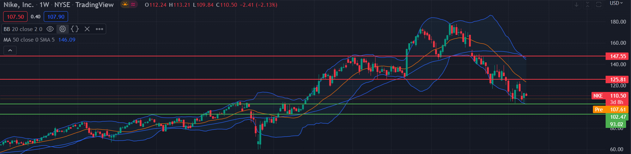
Task: Open more options for BB indicator
Action: pos(99,29)
